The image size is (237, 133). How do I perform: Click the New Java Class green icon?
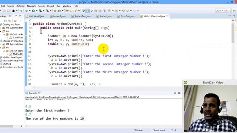pyautogui.click(x=59, y=11)
